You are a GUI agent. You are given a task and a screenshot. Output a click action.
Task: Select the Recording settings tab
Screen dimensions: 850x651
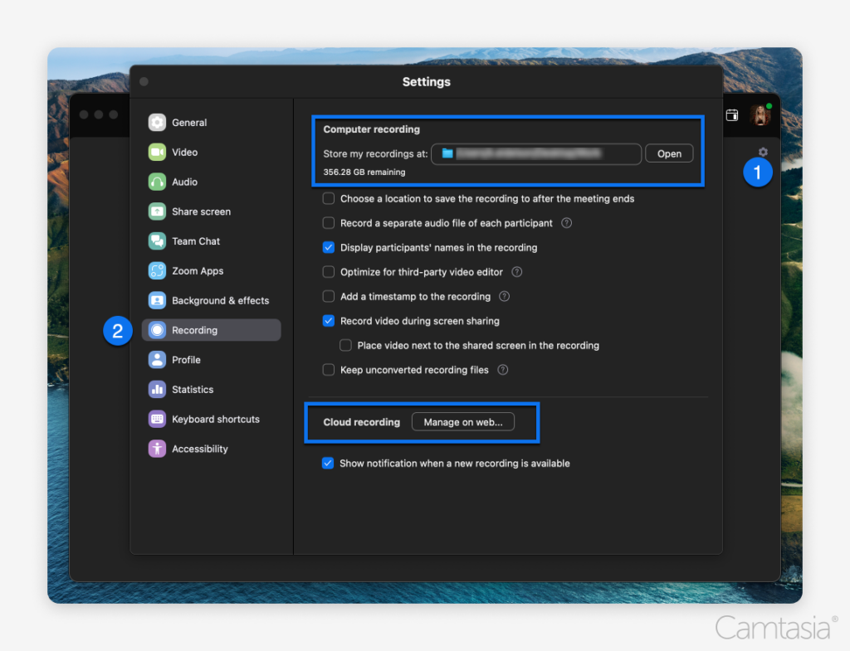(212, 330)
